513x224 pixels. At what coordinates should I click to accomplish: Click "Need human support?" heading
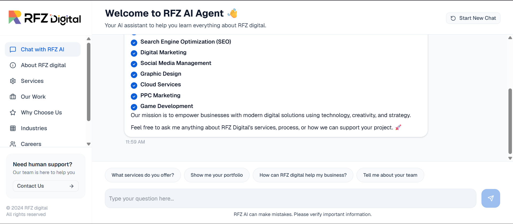[x=43, y=164]
